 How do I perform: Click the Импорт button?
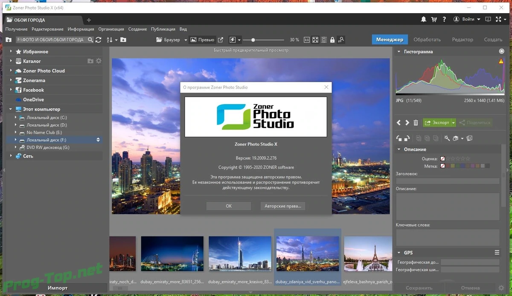(x=57, y=288)
